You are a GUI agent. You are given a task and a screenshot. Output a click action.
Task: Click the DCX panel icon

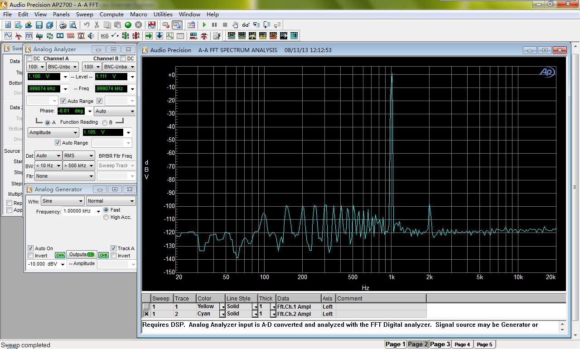(104, 36)
